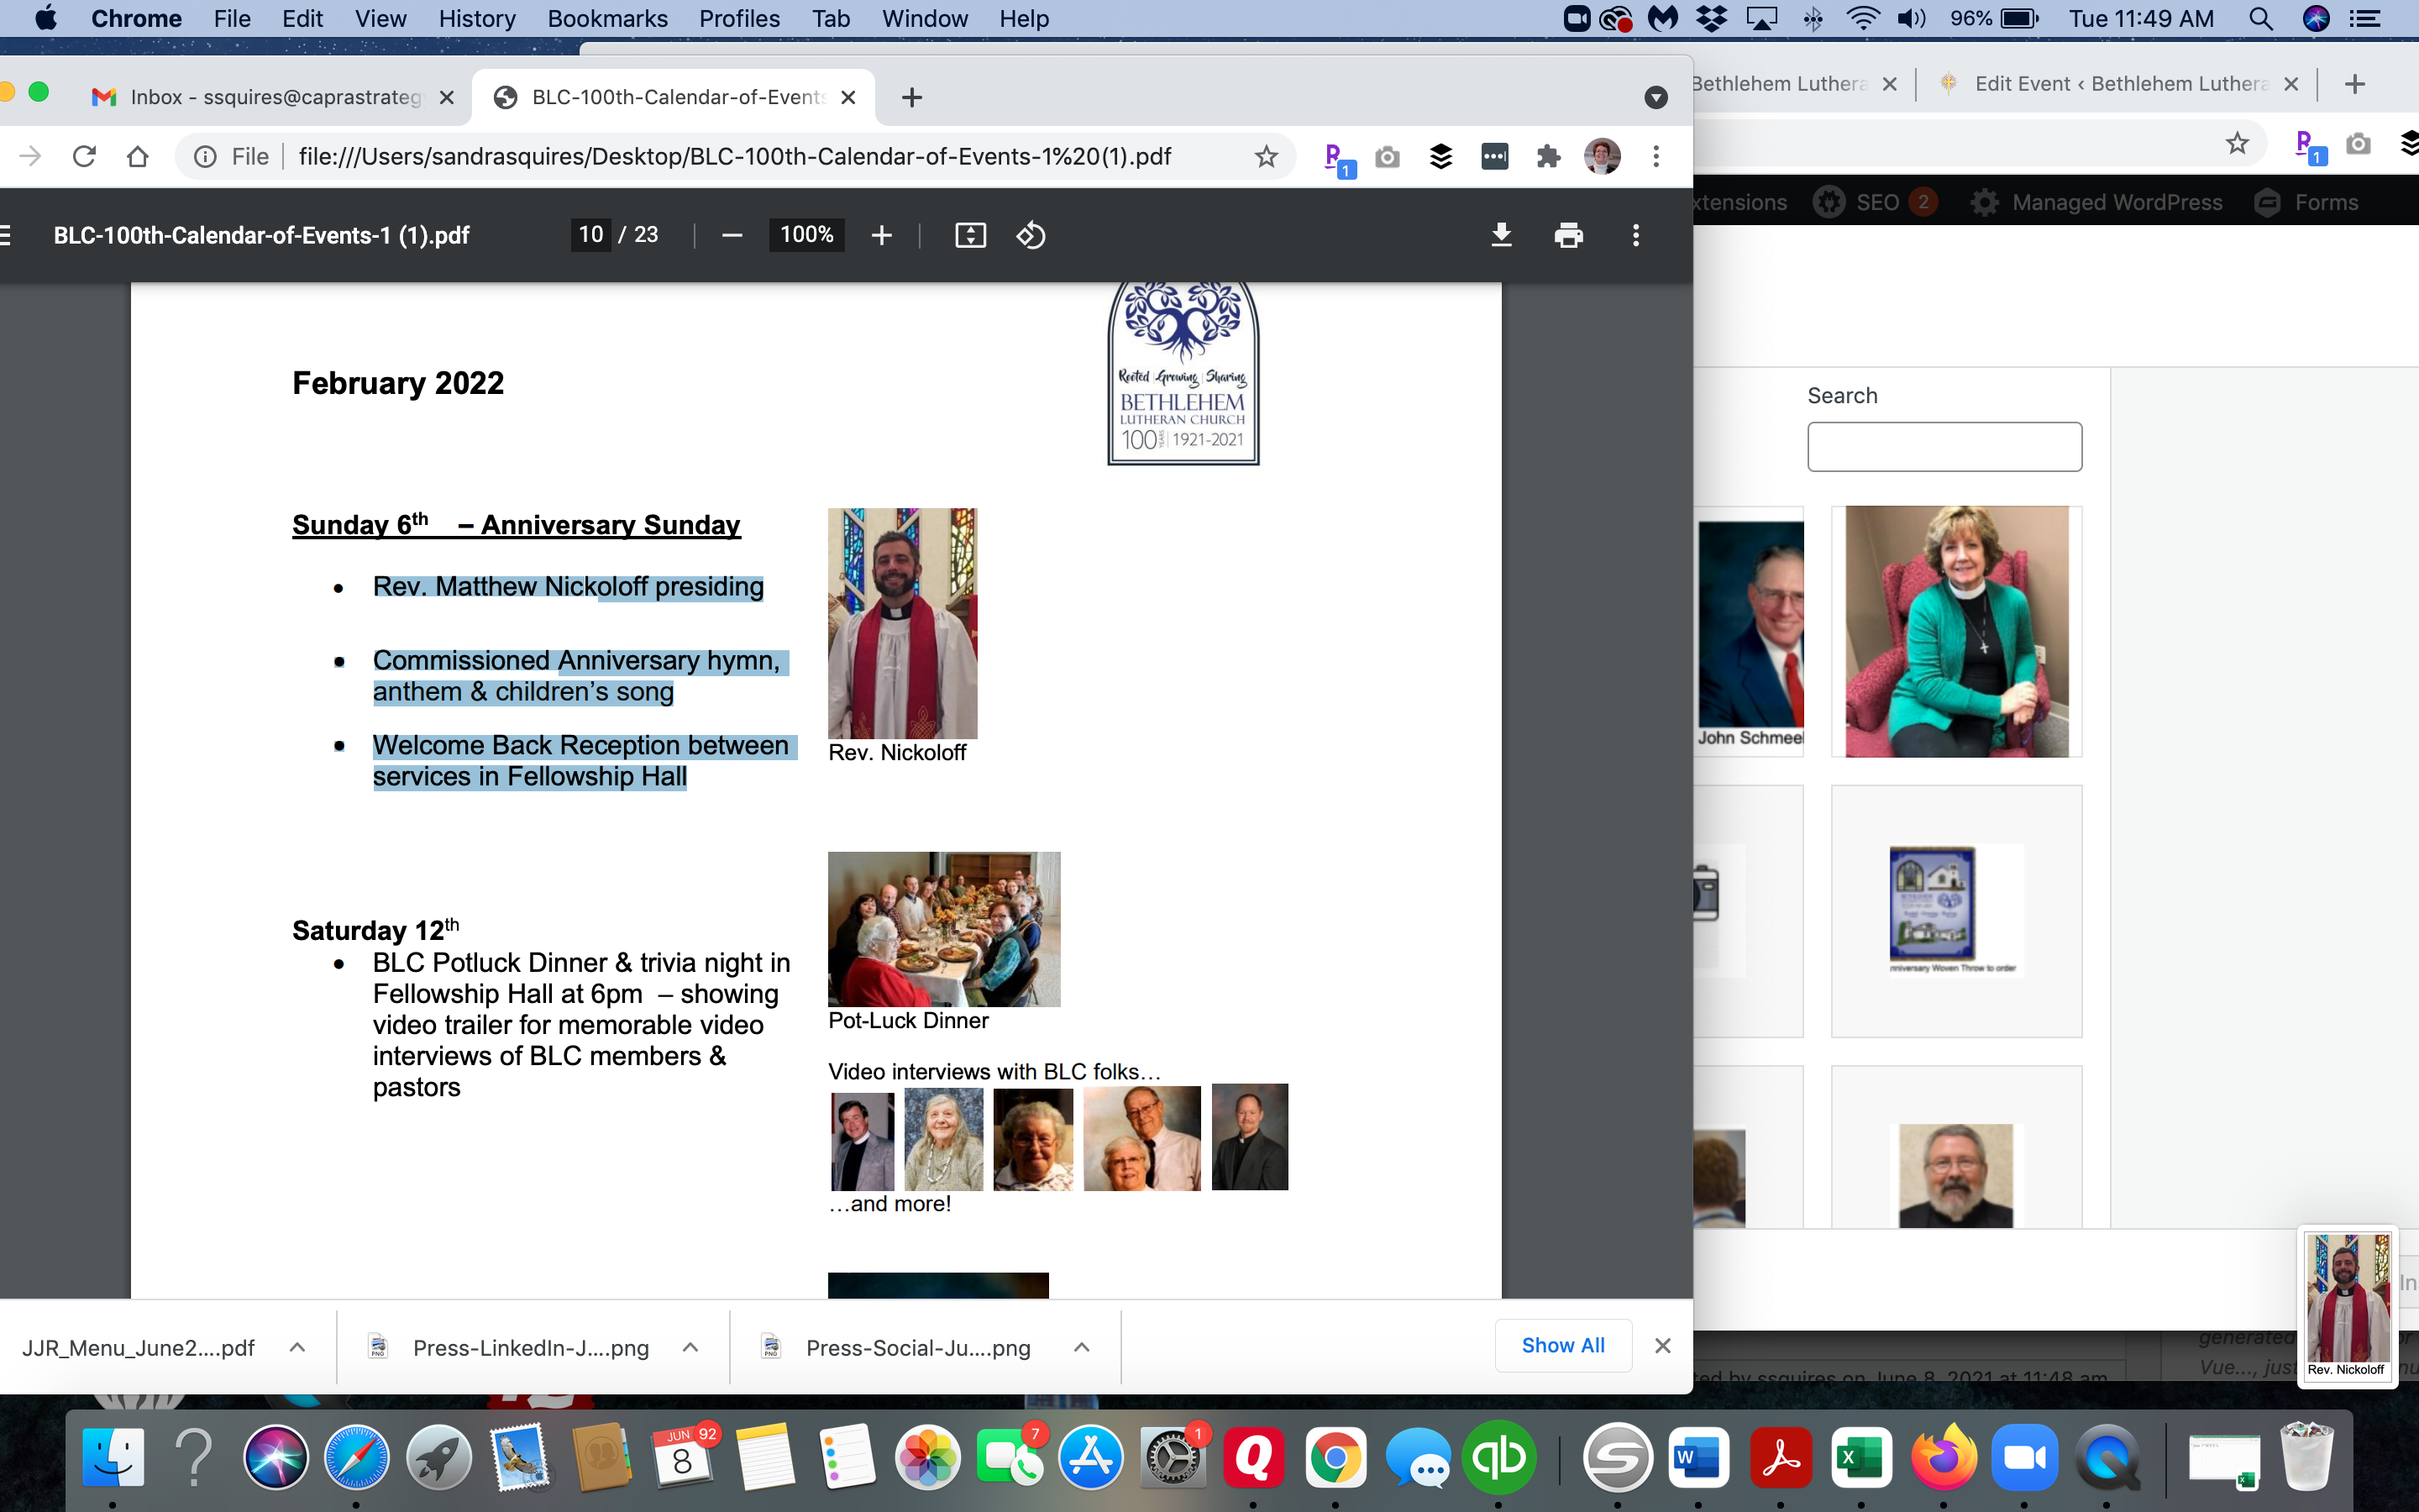Open the Chrome History menu
2419x1512 pixels.
pyautogui.click(x=477, y=19)
